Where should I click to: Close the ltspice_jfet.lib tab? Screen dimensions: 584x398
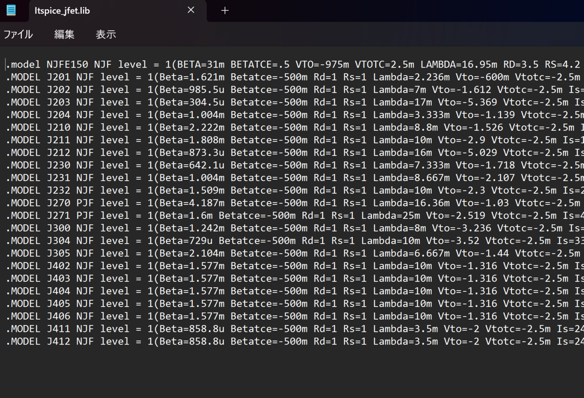(191, 10)
